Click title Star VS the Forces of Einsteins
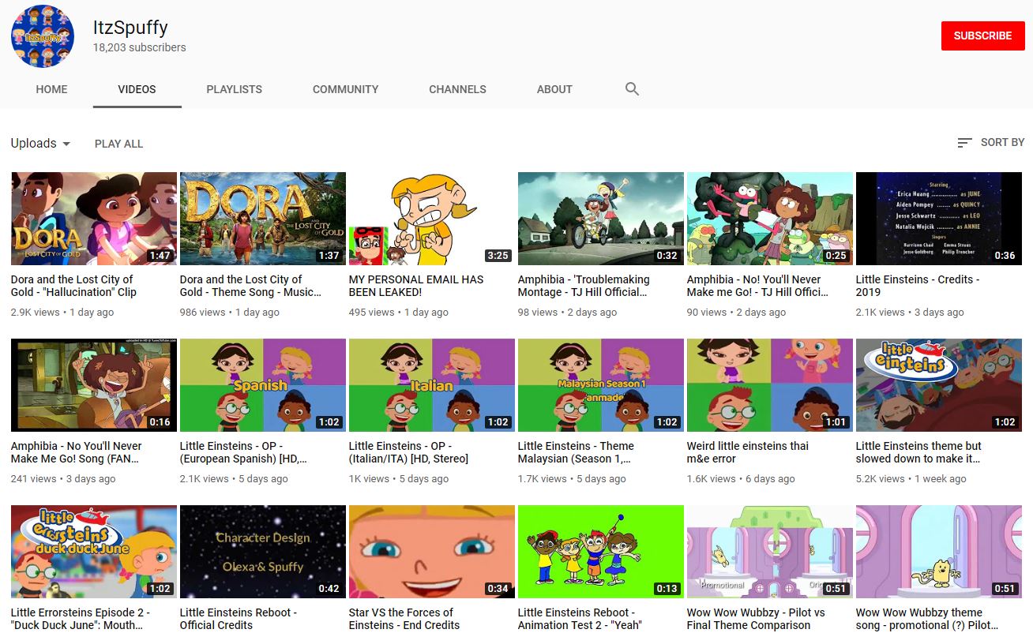 click(x=404, y=619)
